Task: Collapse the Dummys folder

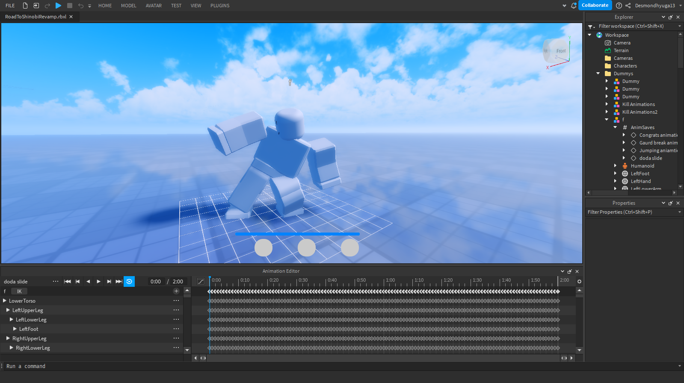Action: pyautogui.click(x=598, y=74)
